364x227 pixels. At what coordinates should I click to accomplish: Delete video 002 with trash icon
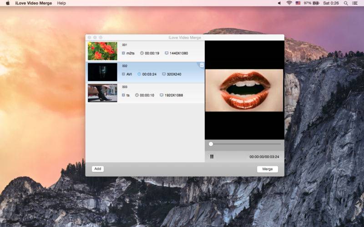[x=202, y=65]
